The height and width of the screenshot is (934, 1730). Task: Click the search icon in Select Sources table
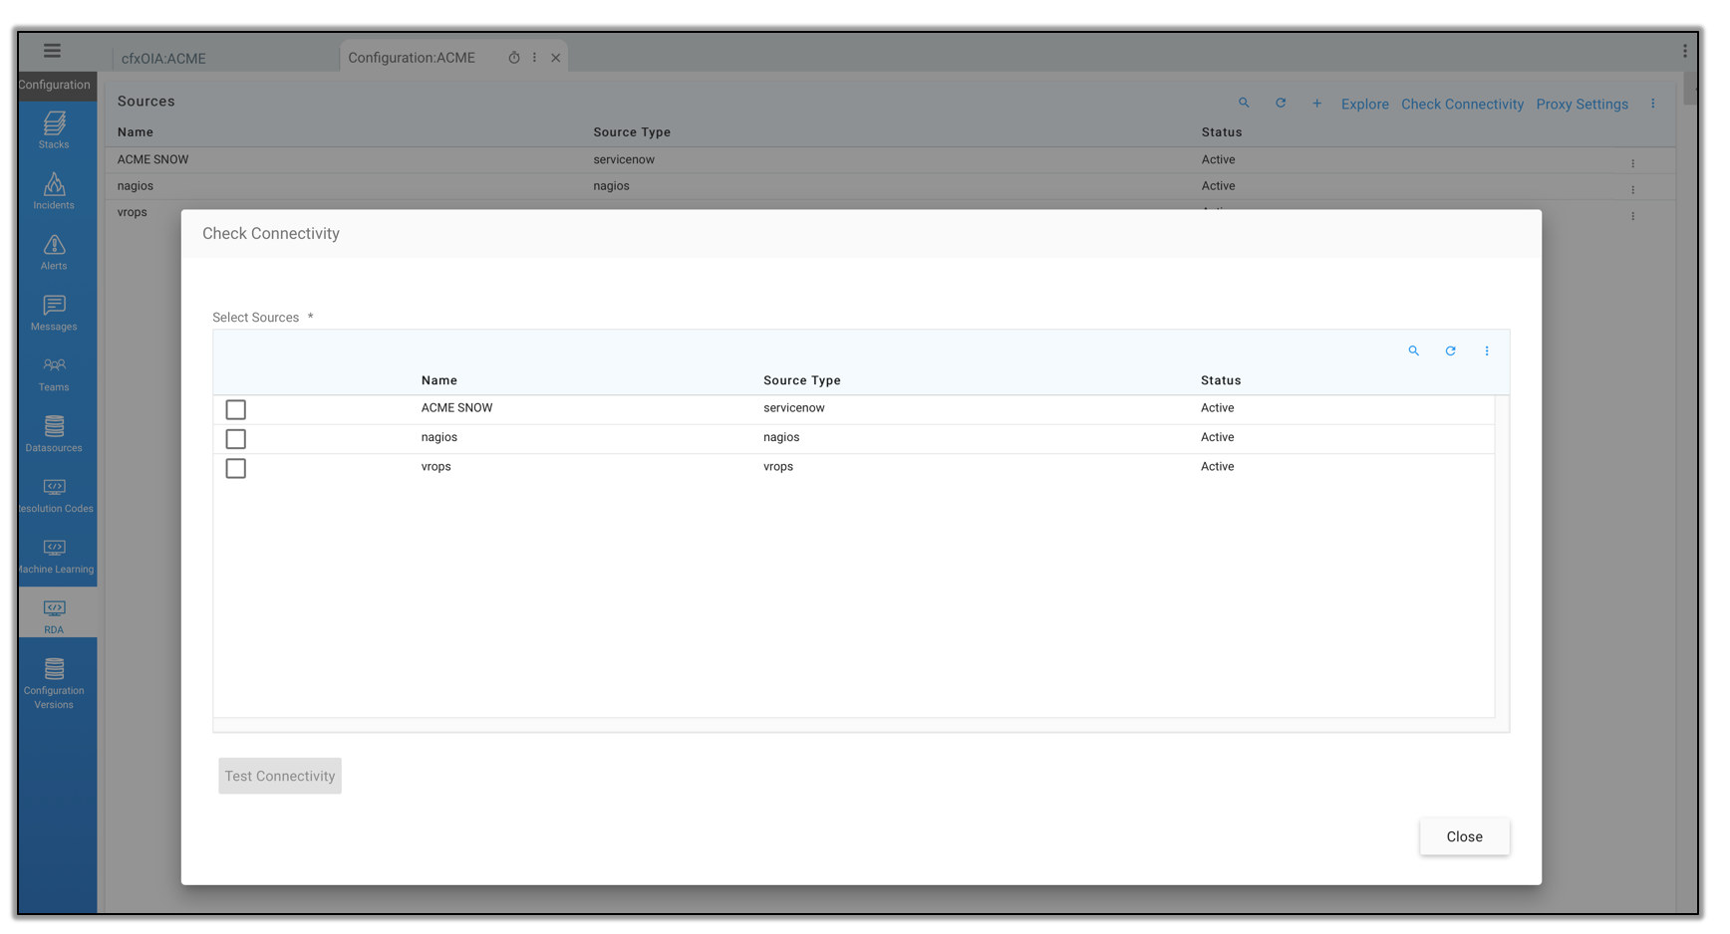pyautogui.click(x=1413, y=350)
